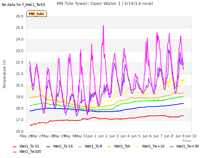Click the Jun 10 x-axis date label
The height and width of the screenshot is (158, 211).
coord(191,136)
